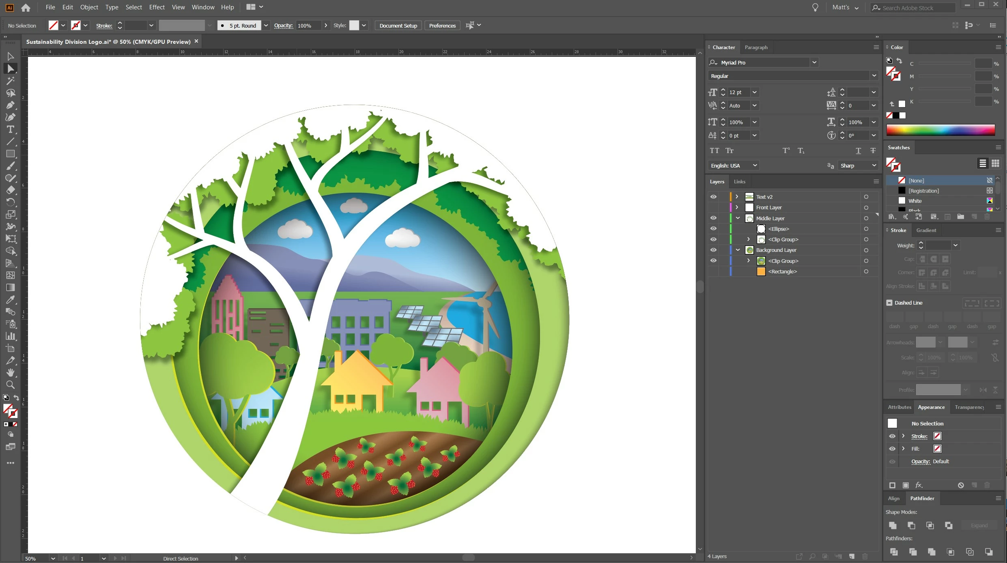
Task: Select the Hand tool
Action: (x=11, y=372)
